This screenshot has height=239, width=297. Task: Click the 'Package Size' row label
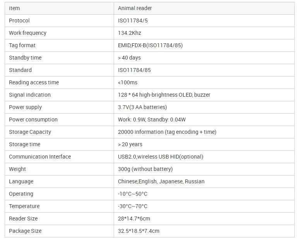(x=25, y=231)
